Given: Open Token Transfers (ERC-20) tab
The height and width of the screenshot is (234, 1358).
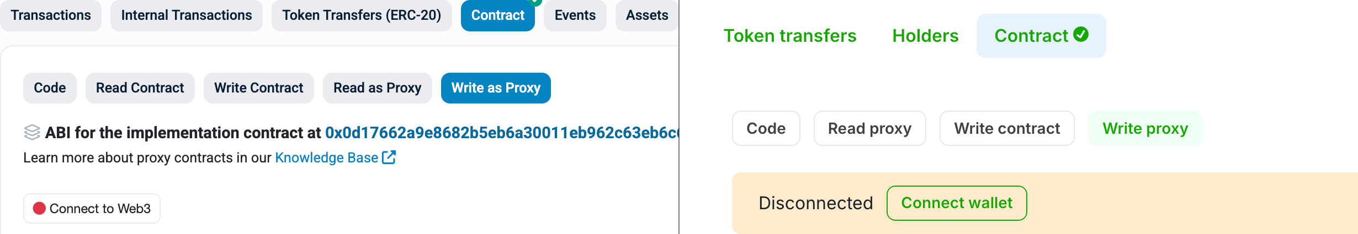Looking at the screenshot, I should click(362, 15).
